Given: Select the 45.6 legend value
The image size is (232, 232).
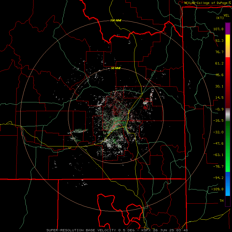Looking at the screenshot, I should 219,75.
